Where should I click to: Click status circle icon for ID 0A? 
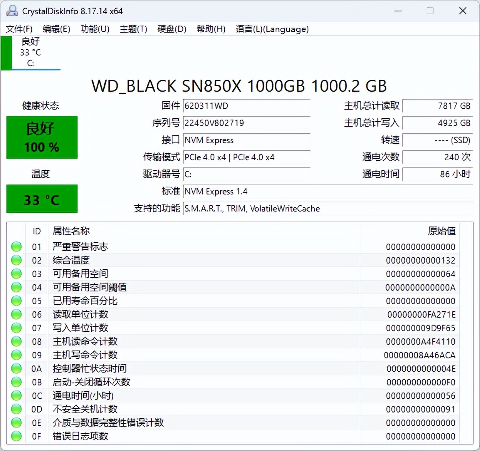16,368
